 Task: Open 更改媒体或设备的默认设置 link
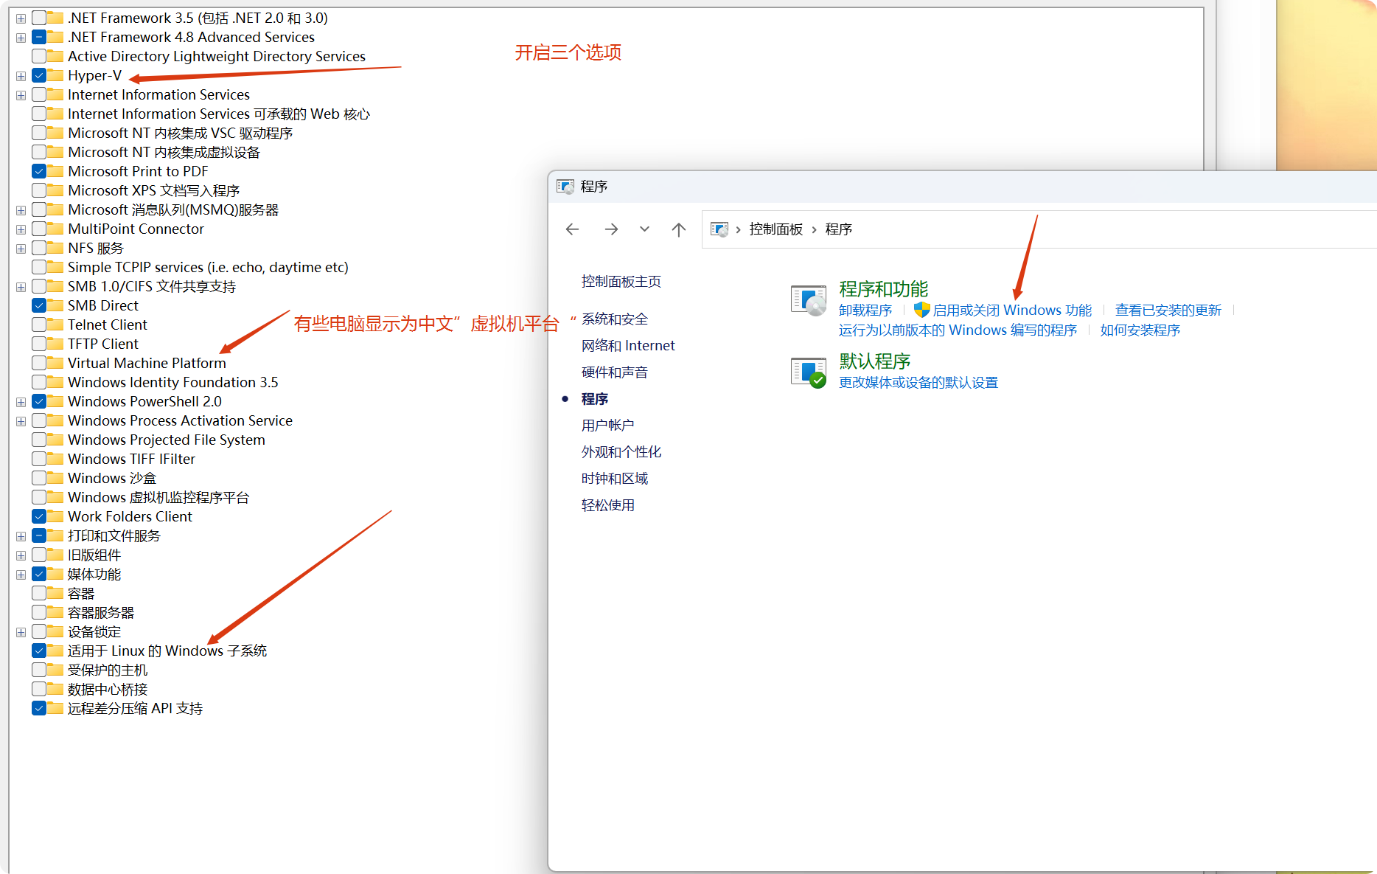tap(918, 382)
